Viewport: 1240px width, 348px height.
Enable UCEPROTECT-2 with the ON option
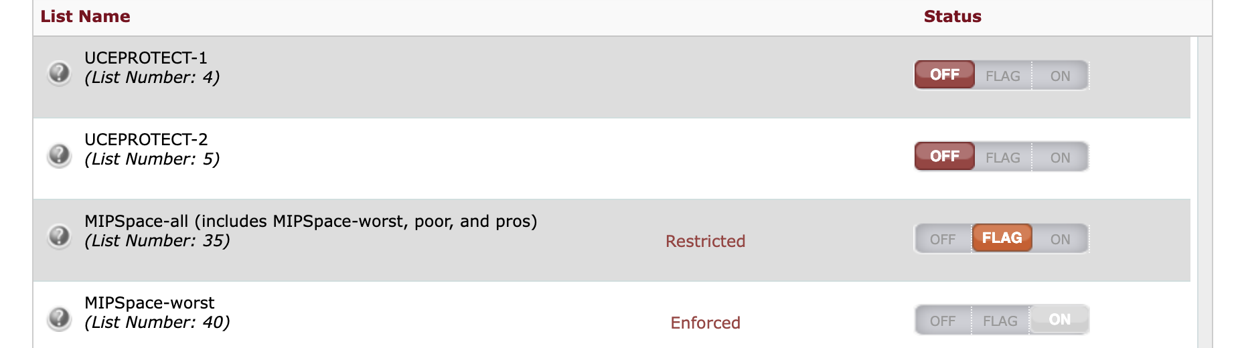[1060, 157]
